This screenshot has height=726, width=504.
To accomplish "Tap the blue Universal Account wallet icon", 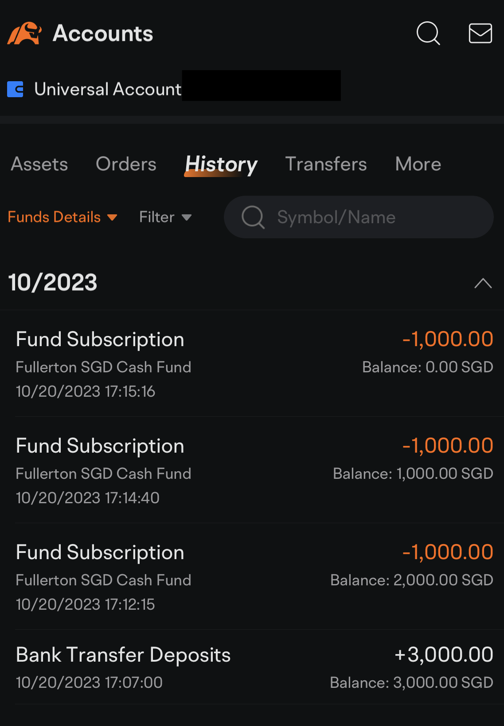I will tap(16, 89).
